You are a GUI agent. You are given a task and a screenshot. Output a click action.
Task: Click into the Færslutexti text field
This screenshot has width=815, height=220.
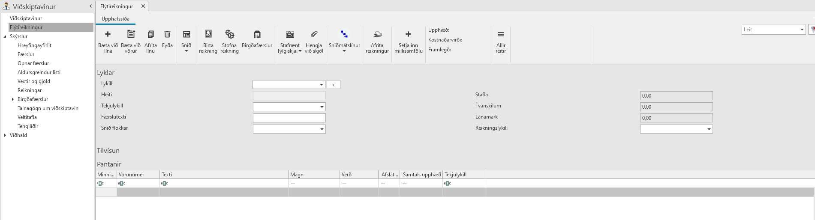[289, 118]
